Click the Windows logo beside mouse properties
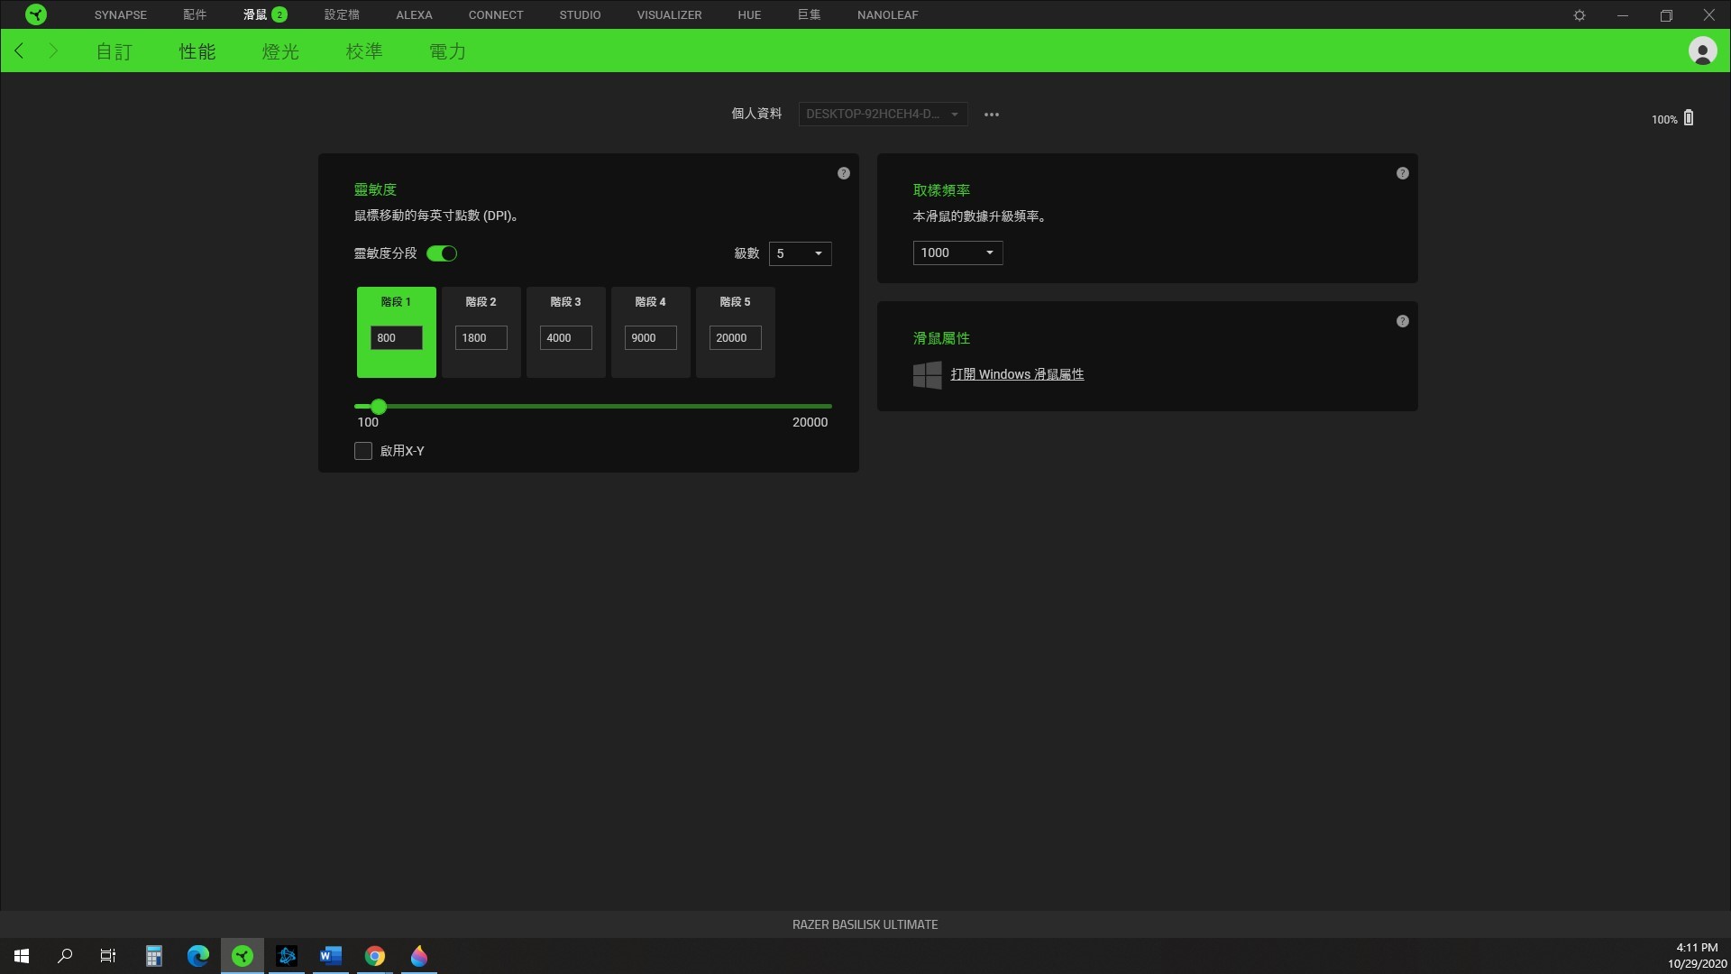1731x974 pixels. pos(927,374)
